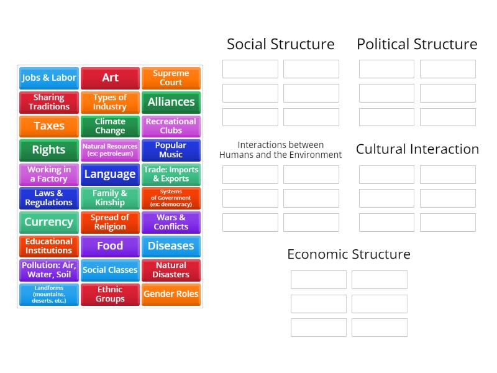Click the first slot under Economic Structure
The height and width of the screenshot is (373, 497).
319,280
